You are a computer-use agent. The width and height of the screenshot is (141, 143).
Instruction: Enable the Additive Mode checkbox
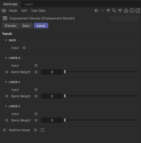tap(42, 130)
